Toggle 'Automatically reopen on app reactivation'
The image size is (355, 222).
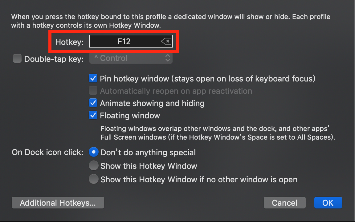point(93,91)
